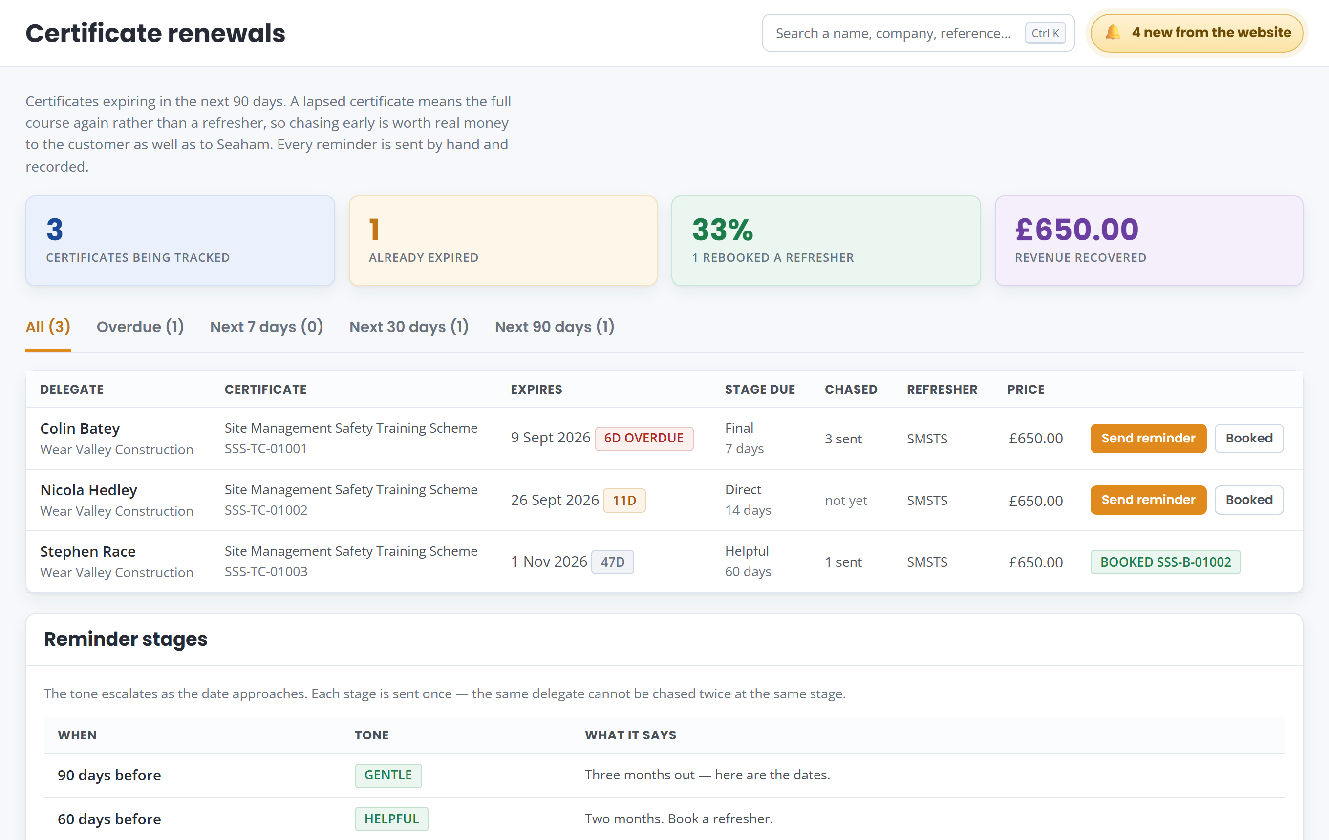Open the 4 new from the website notification

click(1197, 33)
